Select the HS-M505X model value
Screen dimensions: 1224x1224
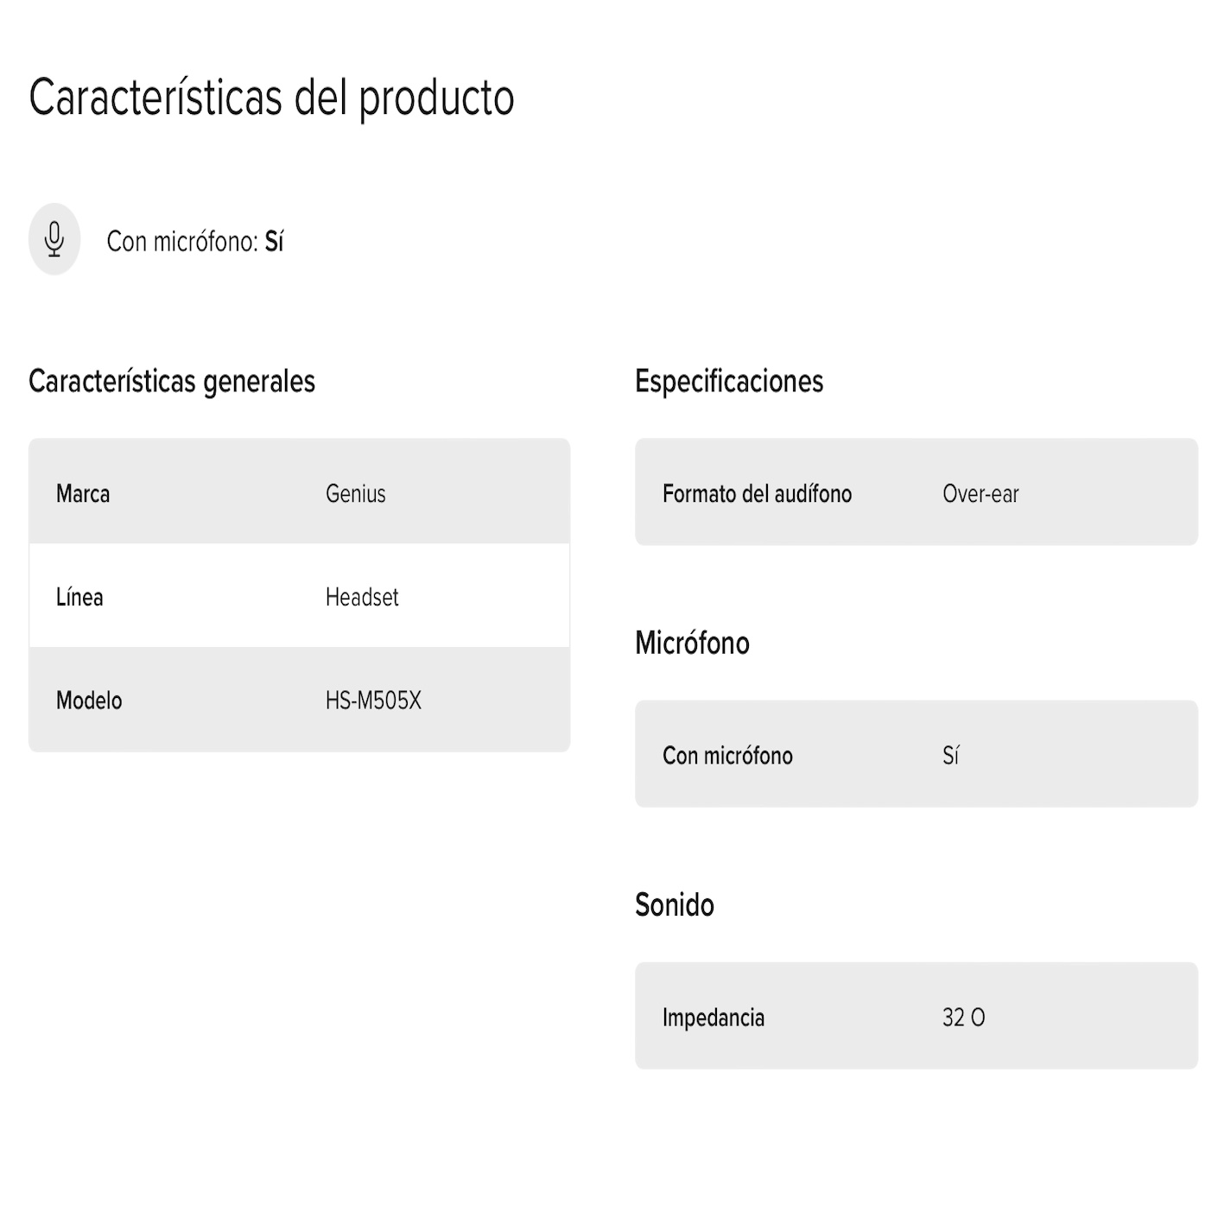[x=373, y=701]
